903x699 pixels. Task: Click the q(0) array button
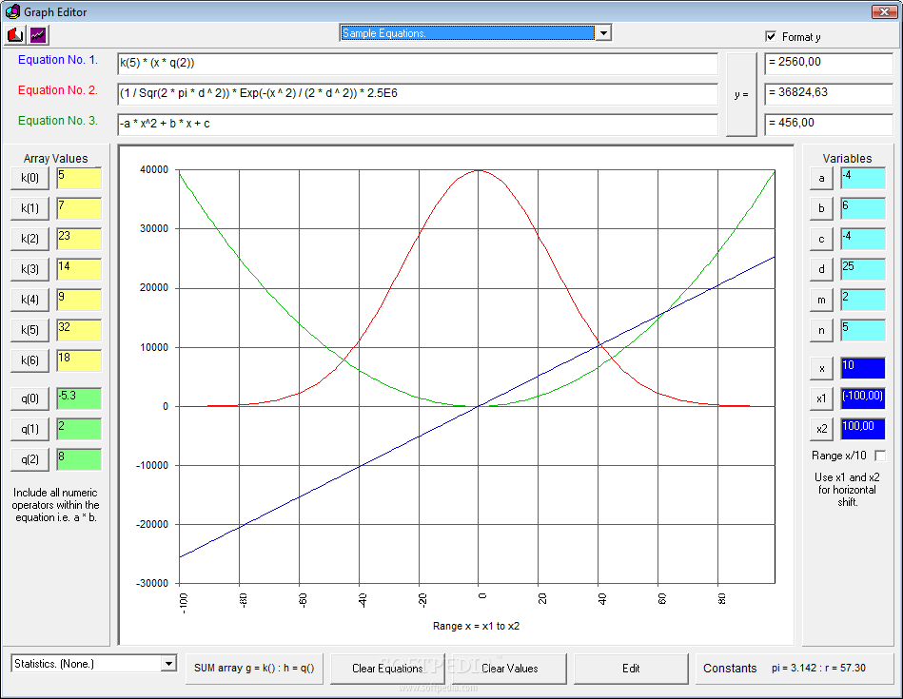click(29, 398)
